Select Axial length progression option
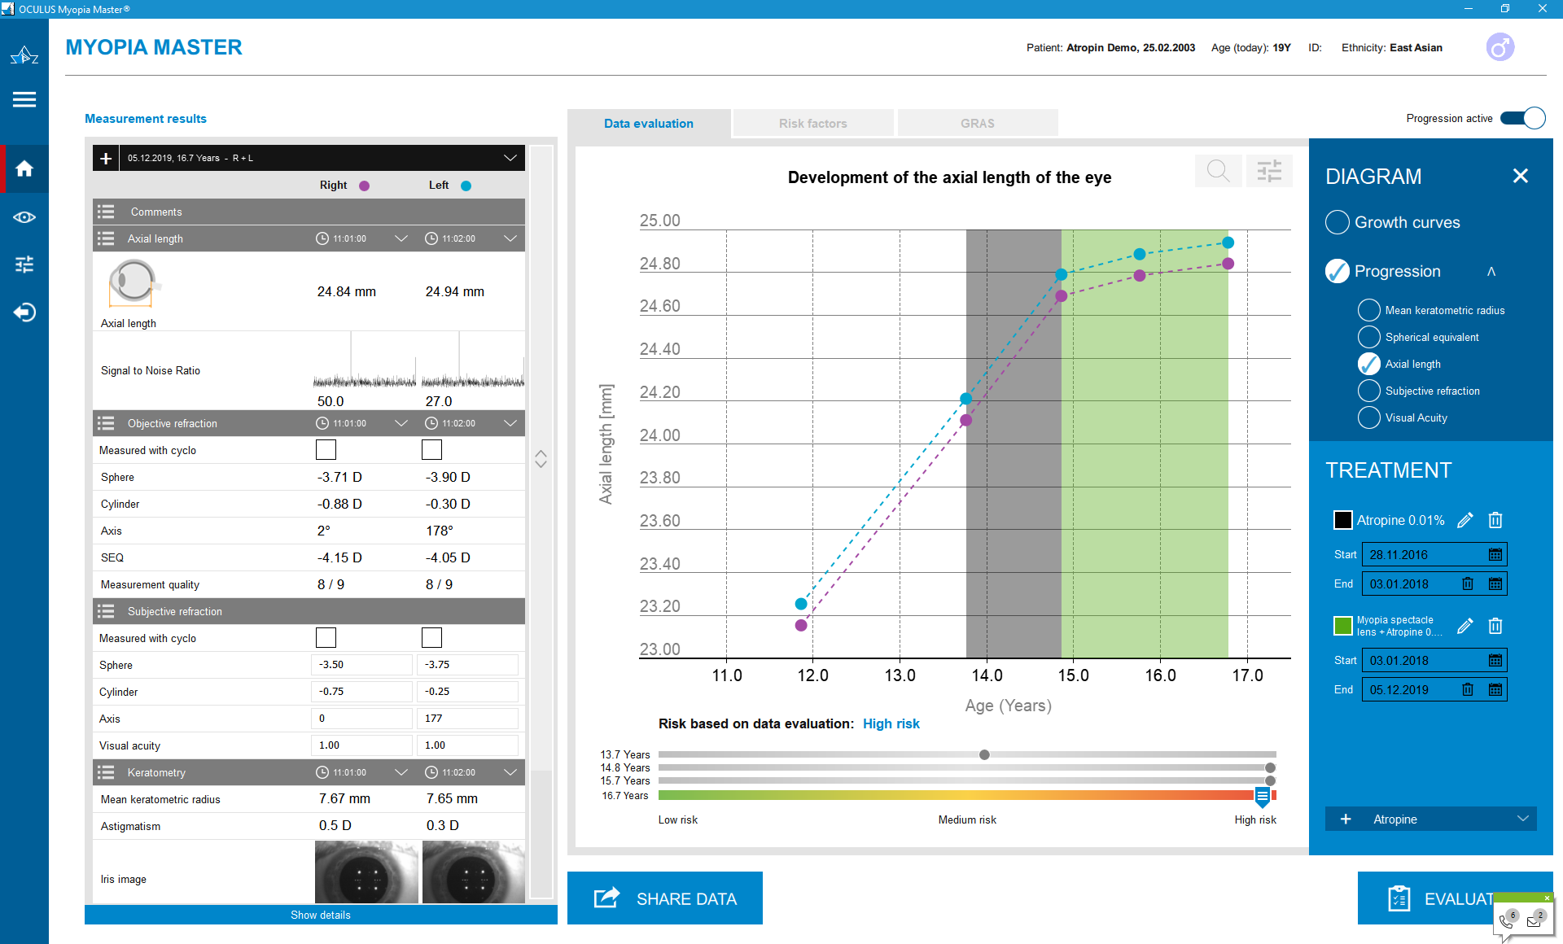Image resolution: width=1563 pixels, height=944 pixels. (1369, 364)
